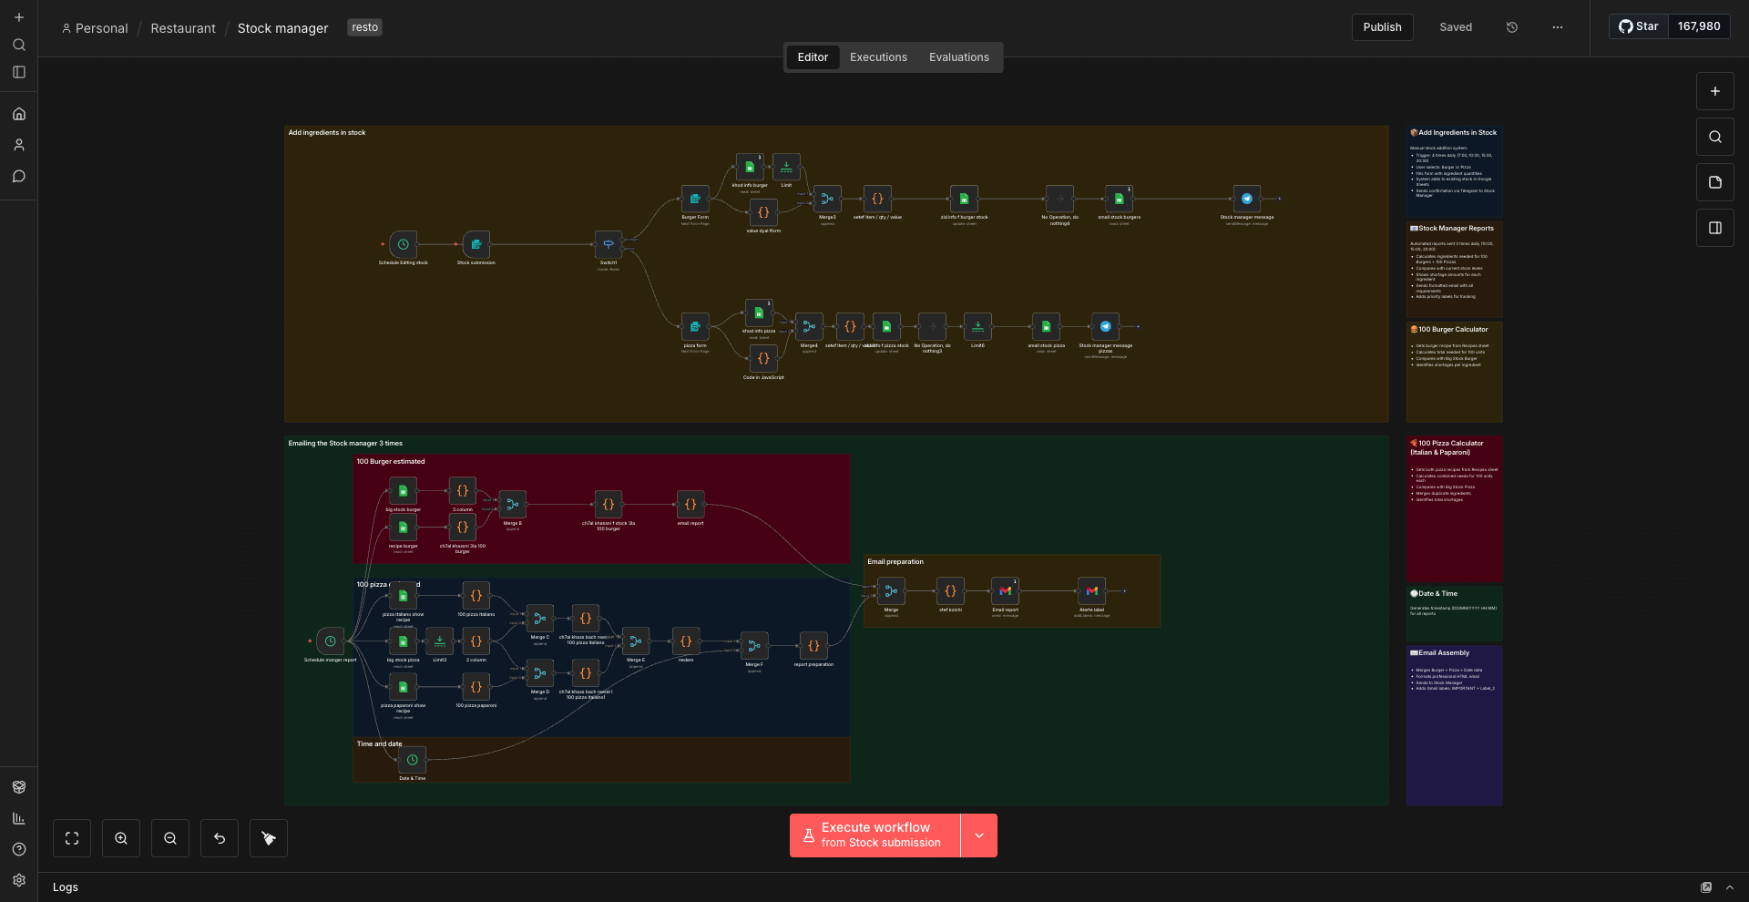
Task: Toggle the side panel layout icon
Action: click(1715, 228)
